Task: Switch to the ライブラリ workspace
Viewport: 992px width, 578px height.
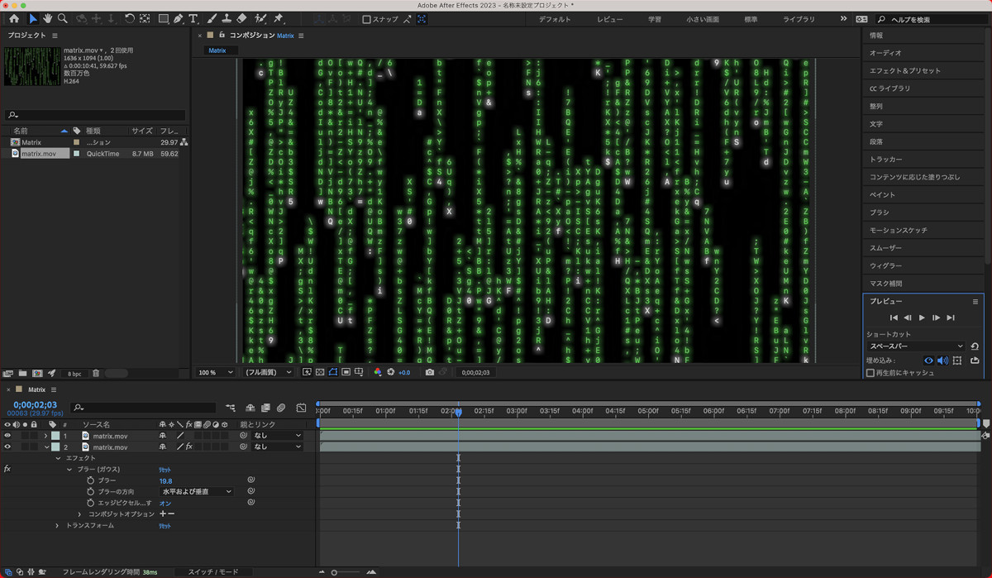Action: (799, 19)
